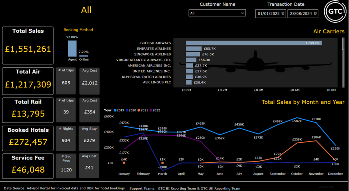Select 2020 legend color marker
The width and height of the screenshot is (349, 191).
pos(127,110)
